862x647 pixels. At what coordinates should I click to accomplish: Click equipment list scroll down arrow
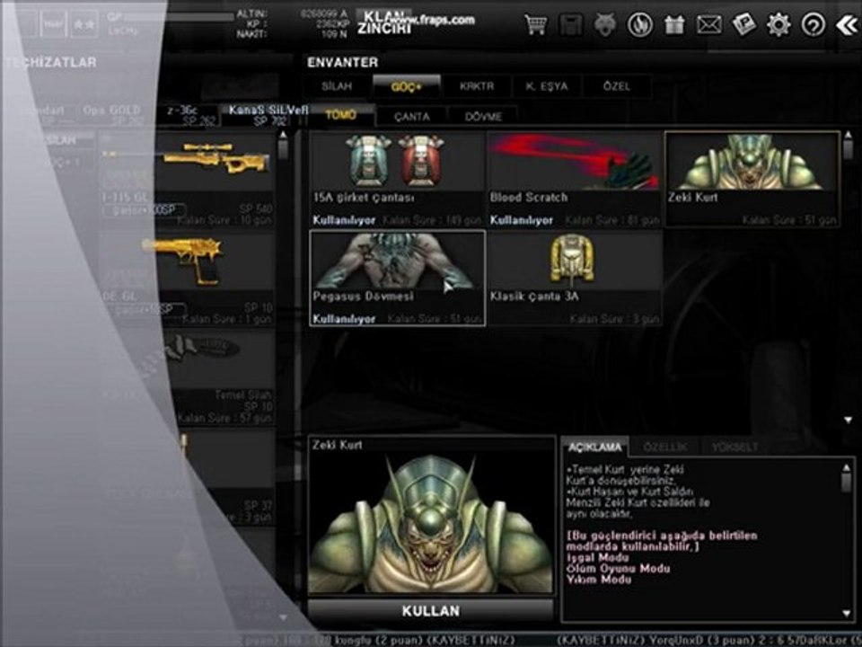tap(283, 617)
